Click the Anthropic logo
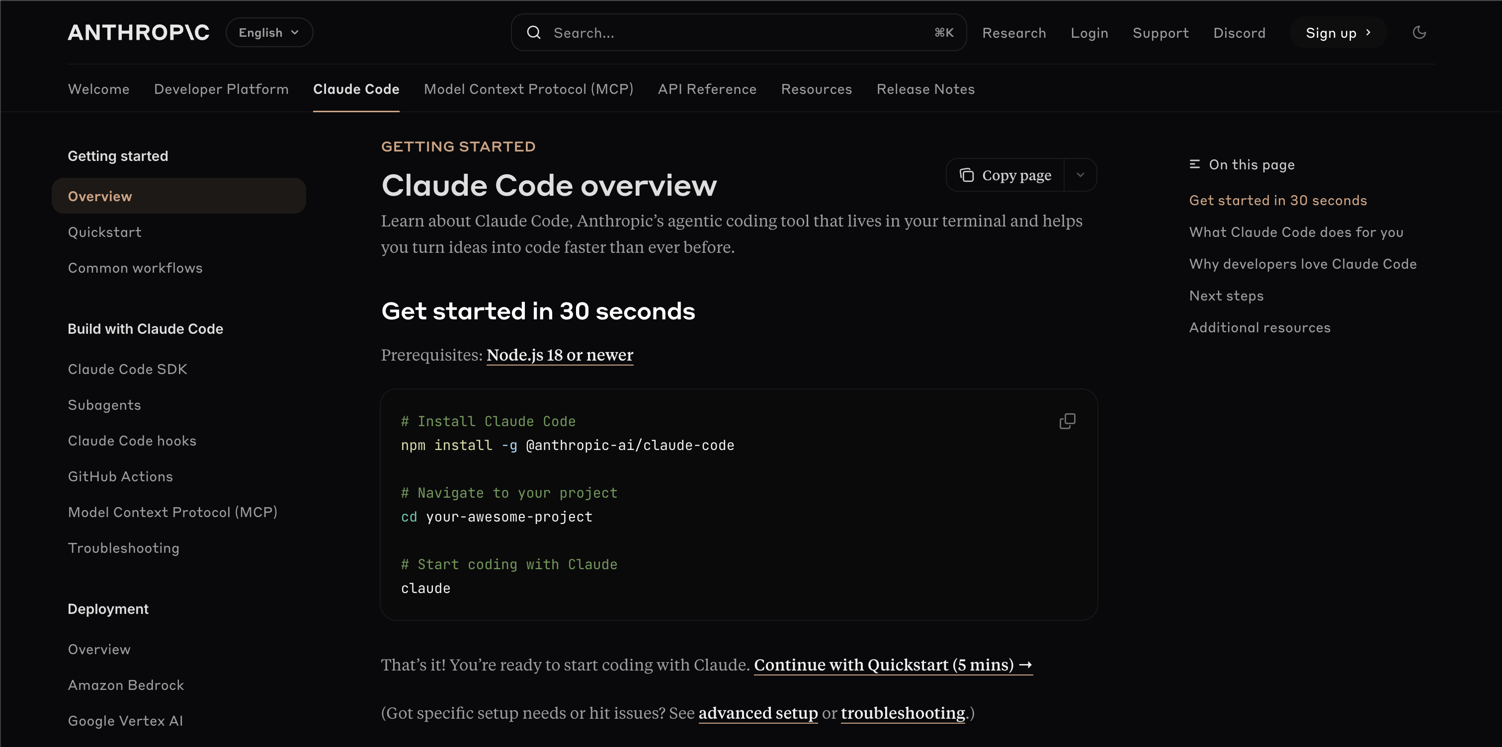The image size is (1502, 747). click(138, 33)
